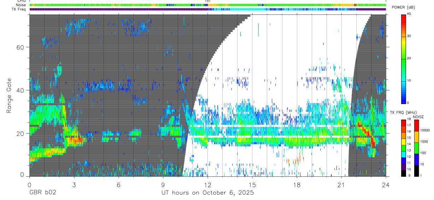Screen dimensions: 434x200
Task: Click the '1000' tick on the NOISE bar
Action: [x=424, y=142]
